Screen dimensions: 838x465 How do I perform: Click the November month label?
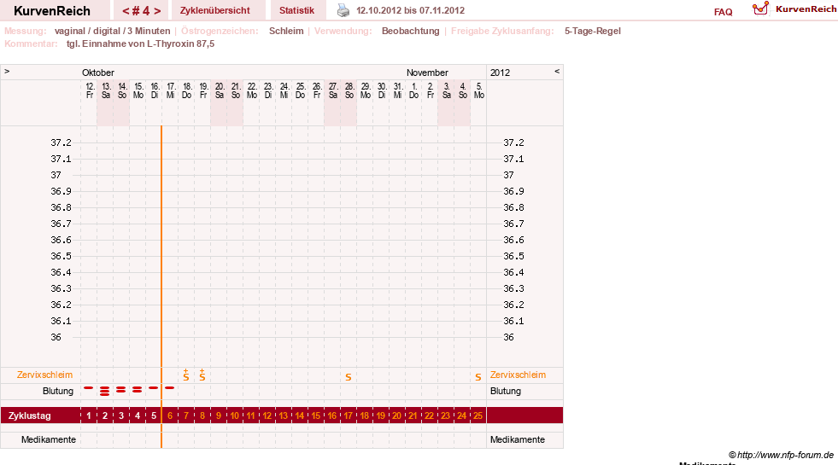(427, 73)
